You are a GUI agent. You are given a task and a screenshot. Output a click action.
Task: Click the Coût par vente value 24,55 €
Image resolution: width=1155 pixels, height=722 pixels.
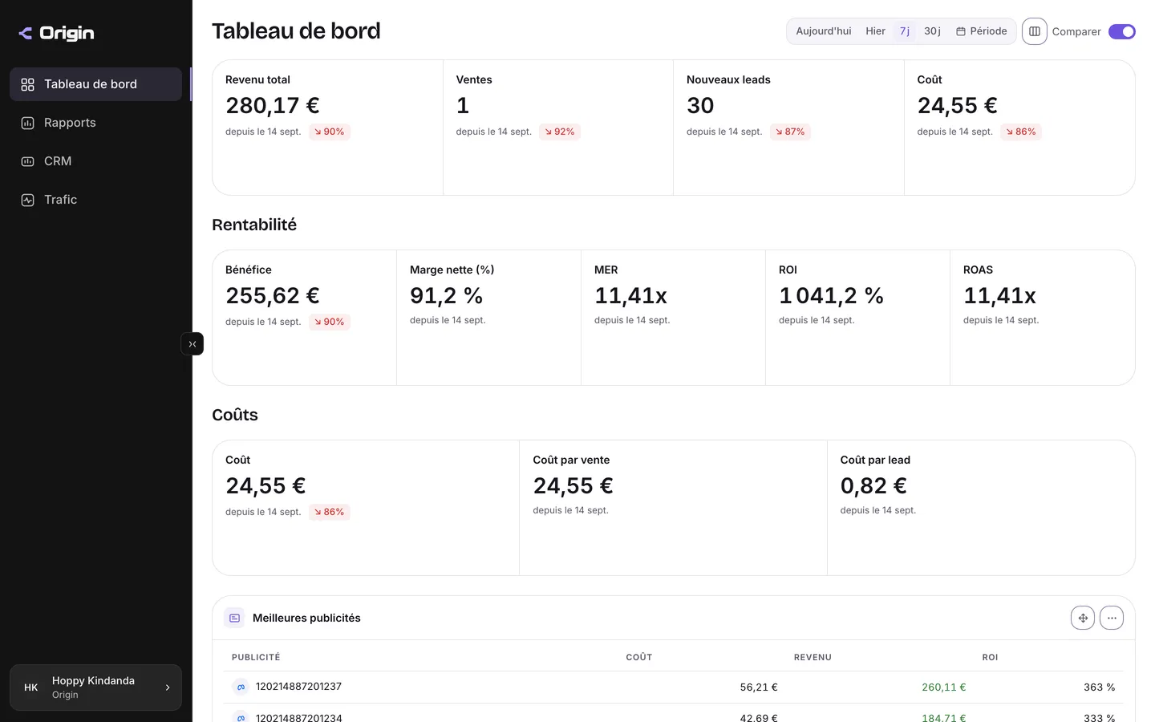[573, 486]
